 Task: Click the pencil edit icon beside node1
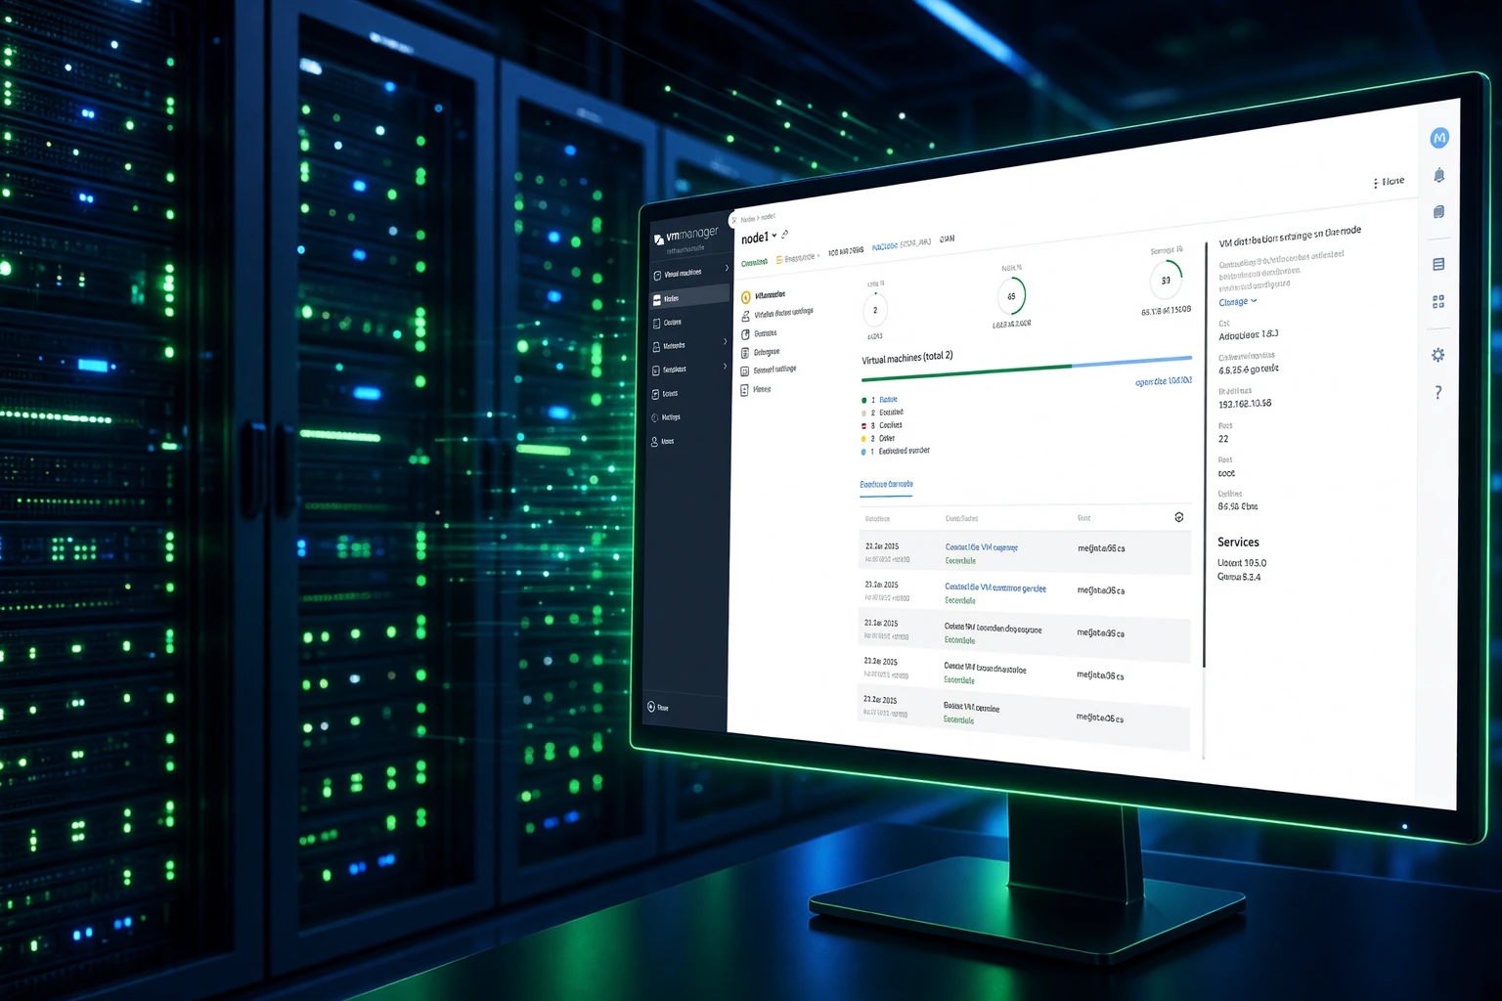(785, 235)
